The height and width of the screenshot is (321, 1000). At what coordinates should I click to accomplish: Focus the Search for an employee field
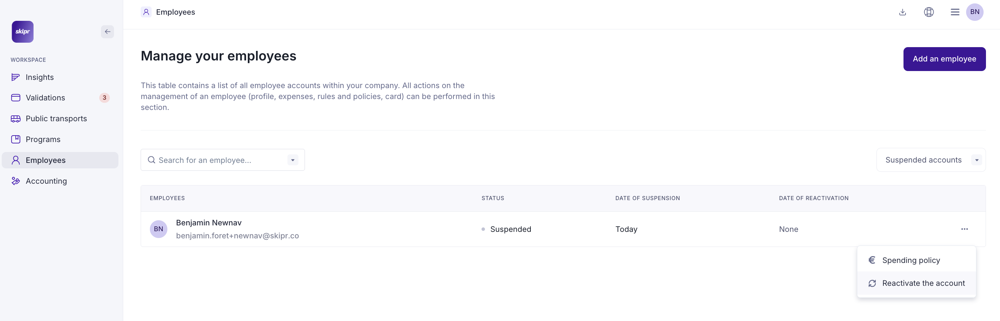(x=217, y=160)
